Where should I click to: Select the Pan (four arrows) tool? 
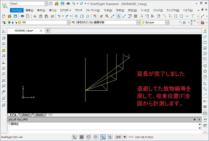[x=76, y=16]
